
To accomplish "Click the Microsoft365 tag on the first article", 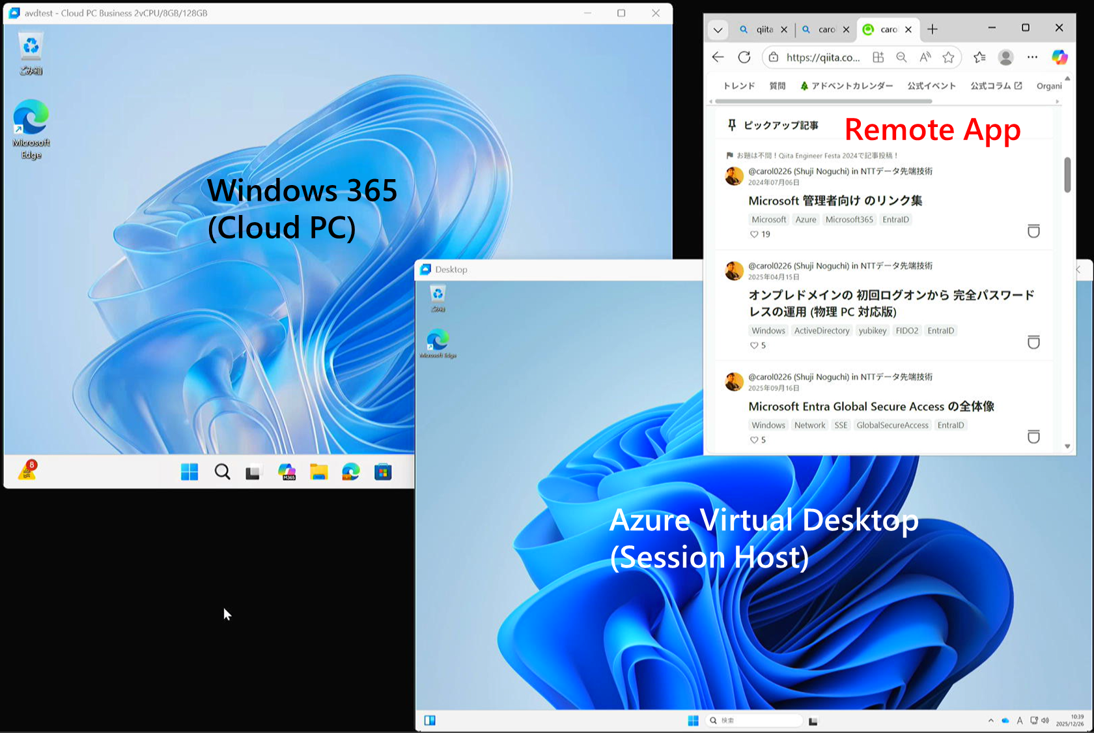I will point(849,220).
